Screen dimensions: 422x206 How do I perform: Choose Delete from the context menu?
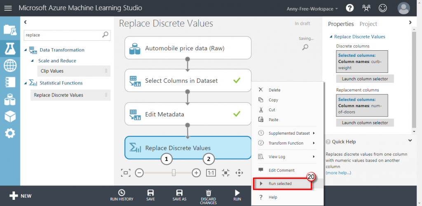[274, 90]
